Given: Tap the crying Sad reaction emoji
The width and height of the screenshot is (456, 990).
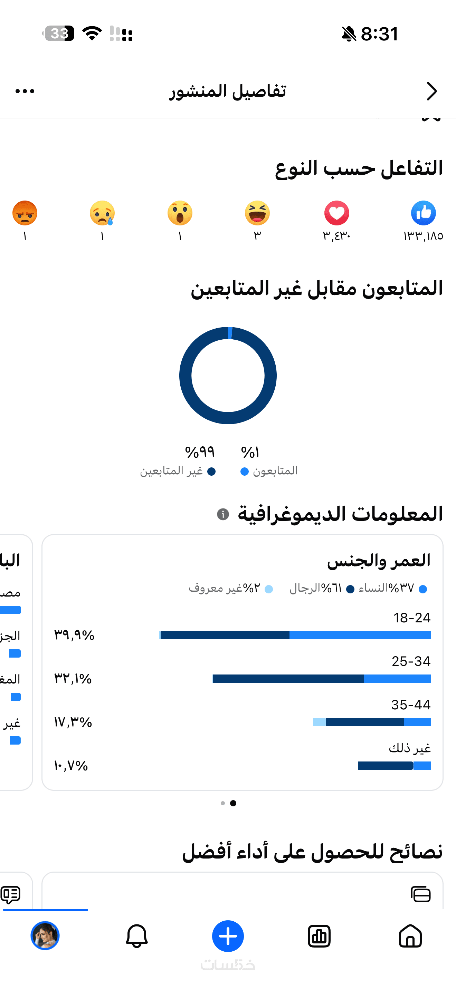Looking at the screenshot, I should (102, 213).
